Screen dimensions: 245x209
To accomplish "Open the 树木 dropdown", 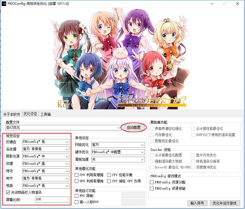I will pyautogui.click(x=46, y=178).
